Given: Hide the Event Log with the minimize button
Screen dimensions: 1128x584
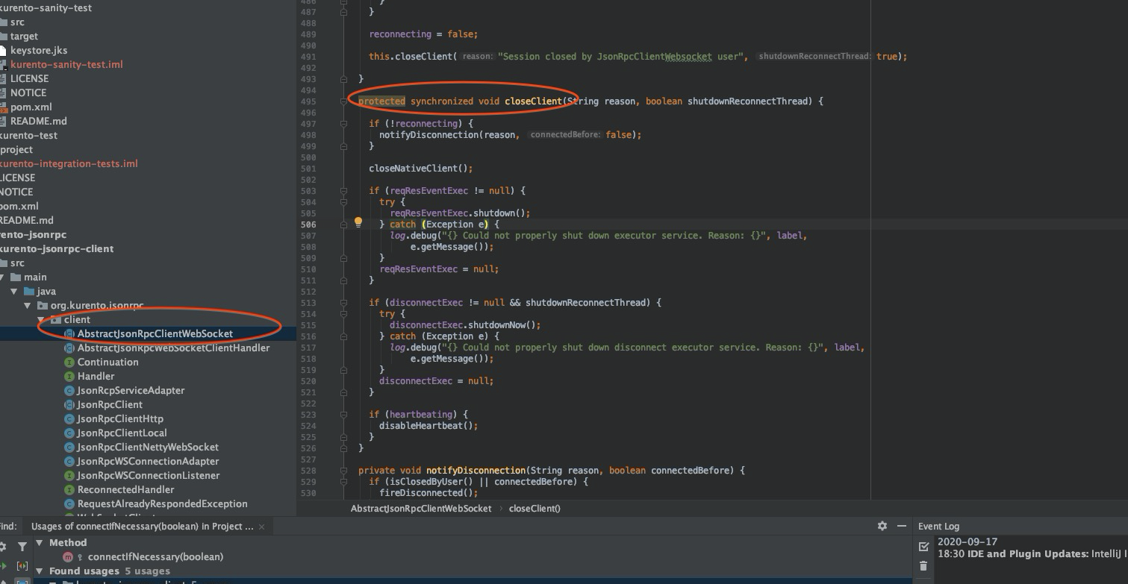Looking at the screenshot, I should (903, 527).
